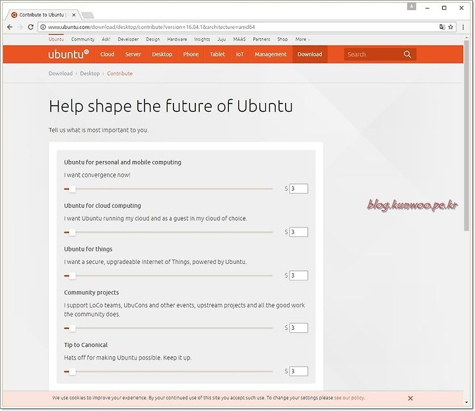Click the Developer link in top bar
Screen dimensions: 475x411
click(128, 40)
